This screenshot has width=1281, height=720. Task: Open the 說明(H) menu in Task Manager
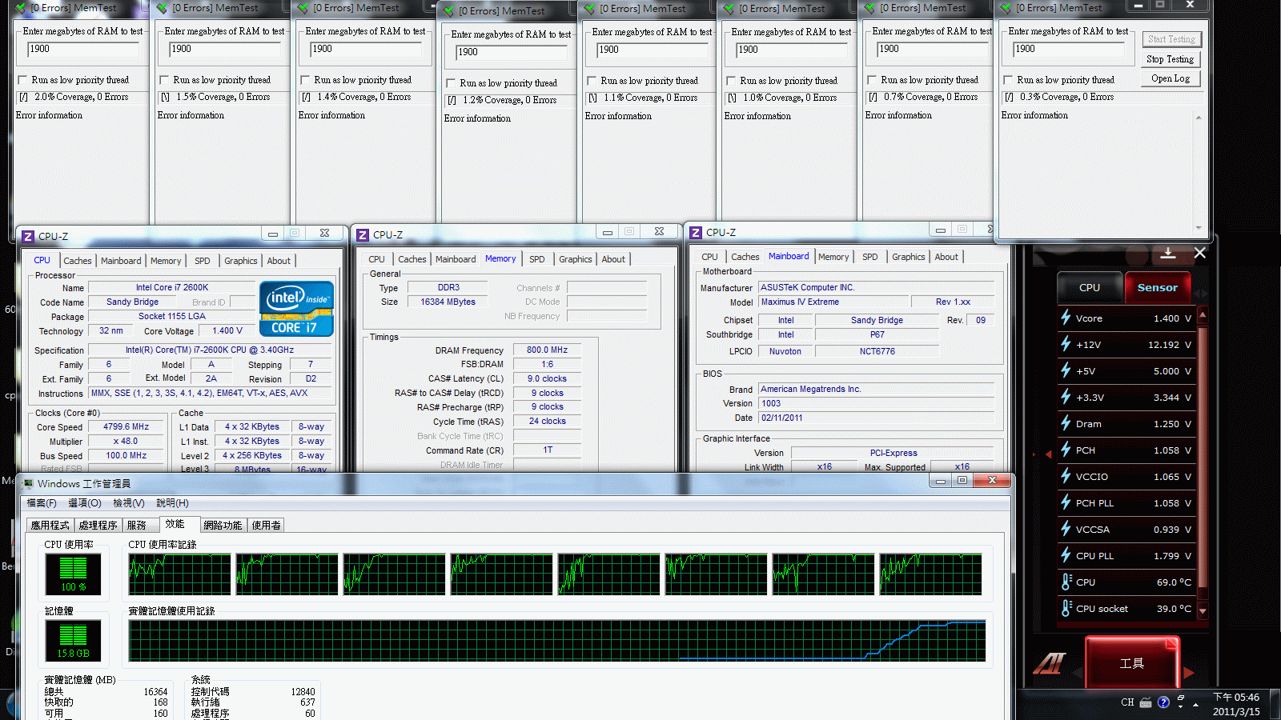(x=172, y=503)
